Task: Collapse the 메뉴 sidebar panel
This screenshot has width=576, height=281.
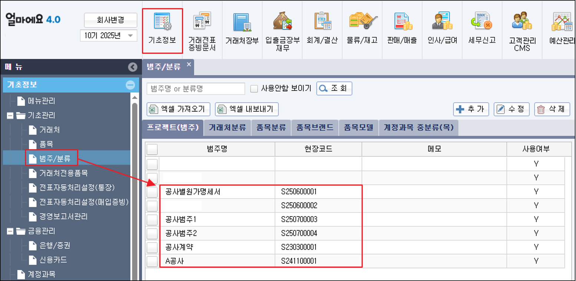Action: (133, 67)
